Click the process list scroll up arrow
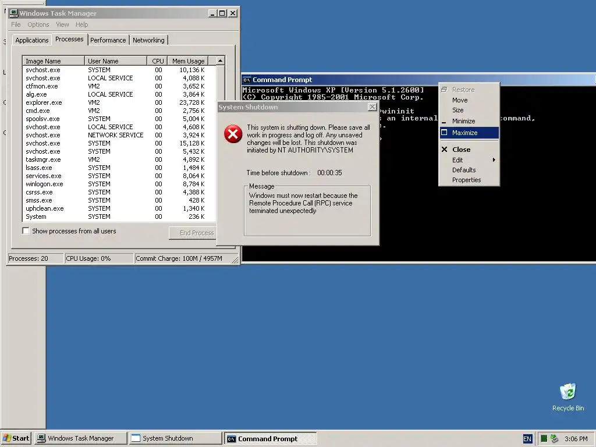 coord(220,61)
